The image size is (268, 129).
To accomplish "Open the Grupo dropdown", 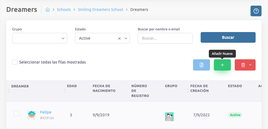I will click(39, 38).
